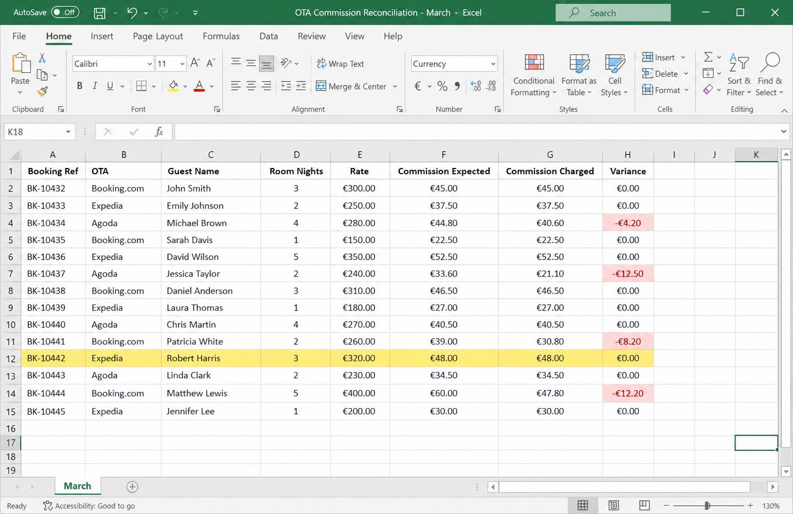793x514 pixels.
Task: Align text left
Action: (236, 86)
